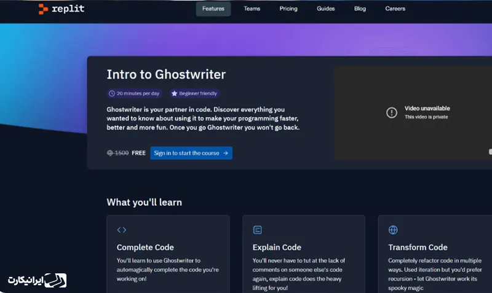492x293 pixels.
Task: Click the unavailable video player area
Action: click(413, 113)
